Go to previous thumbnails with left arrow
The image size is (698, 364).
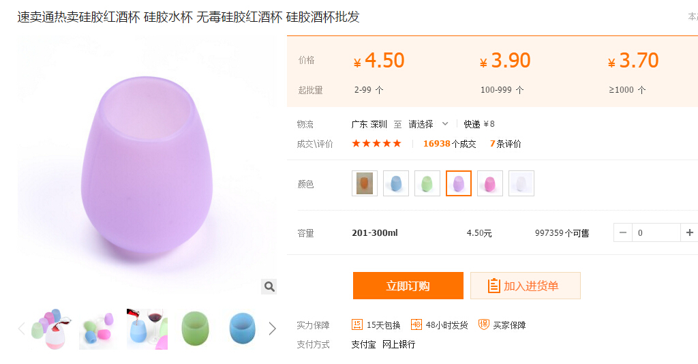(21, 329)
